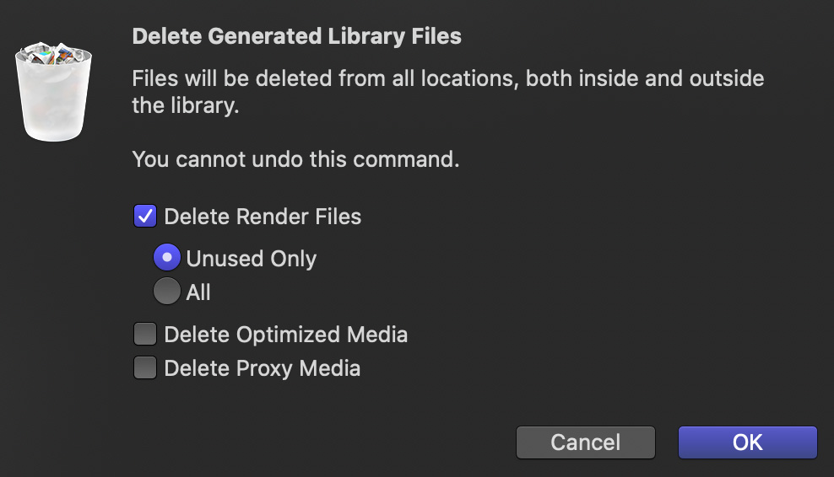Click the 'Files will be deleted' description

click(448, 92)
